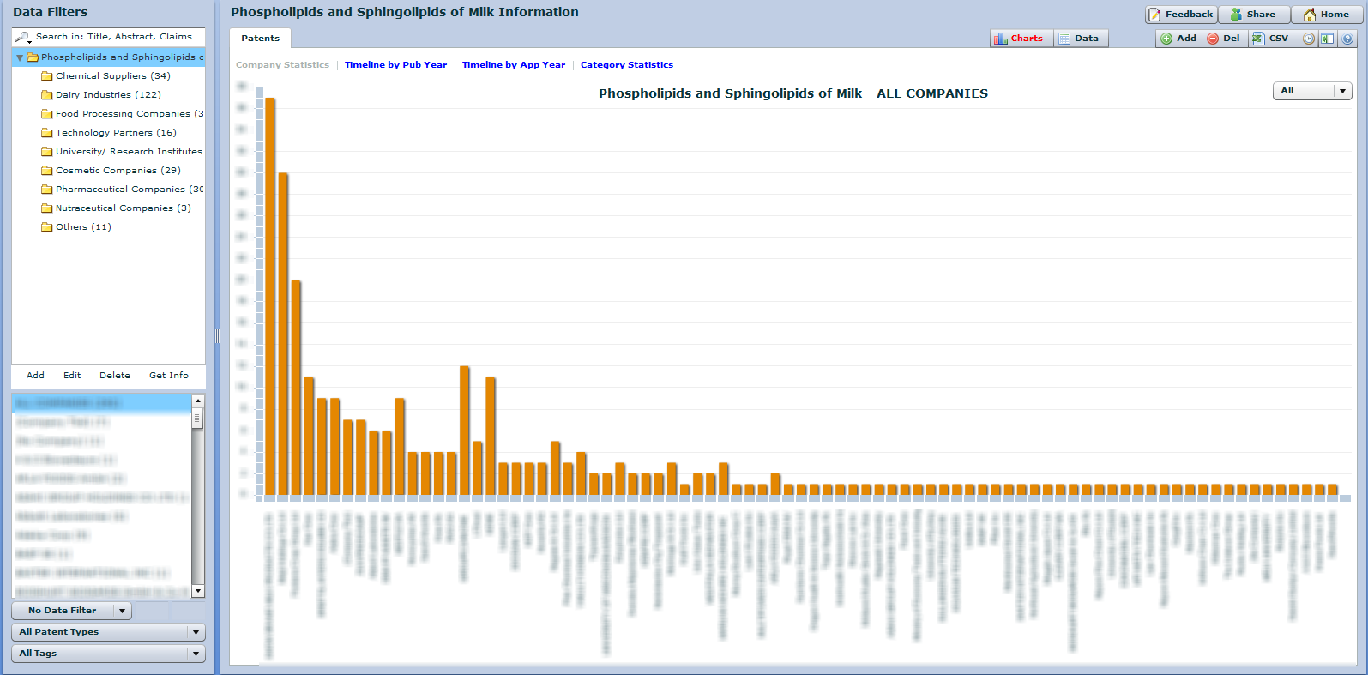This screenshot has width=1368, height=675.
Task: Go to Home via the house icon
Action: pyautogui.click(x=1326, y=15)
